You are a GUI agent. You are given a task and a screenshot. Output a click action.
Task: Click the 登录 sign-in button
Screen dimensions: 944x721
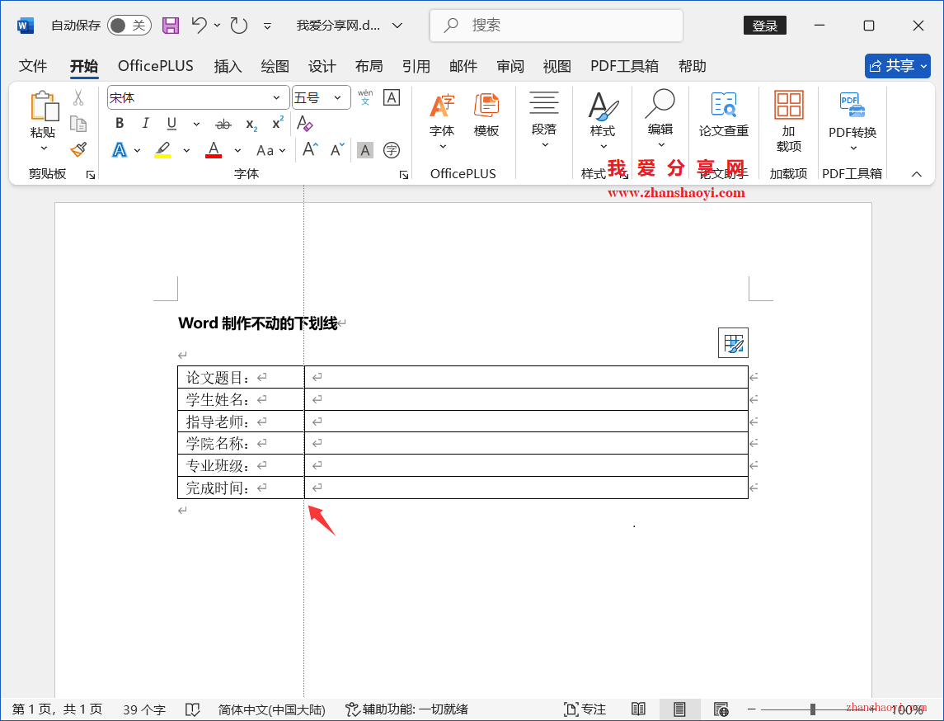pos(765,26)
